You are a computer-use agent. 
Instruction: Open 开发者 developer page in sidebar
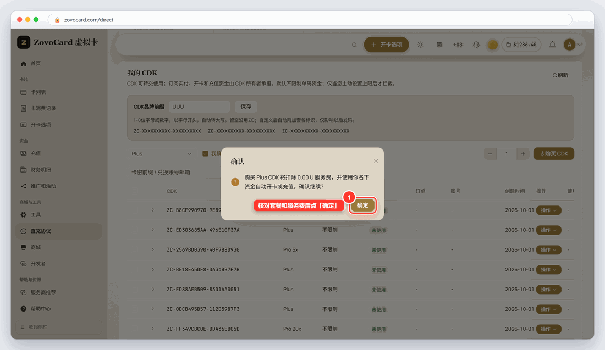coord(59,264)
